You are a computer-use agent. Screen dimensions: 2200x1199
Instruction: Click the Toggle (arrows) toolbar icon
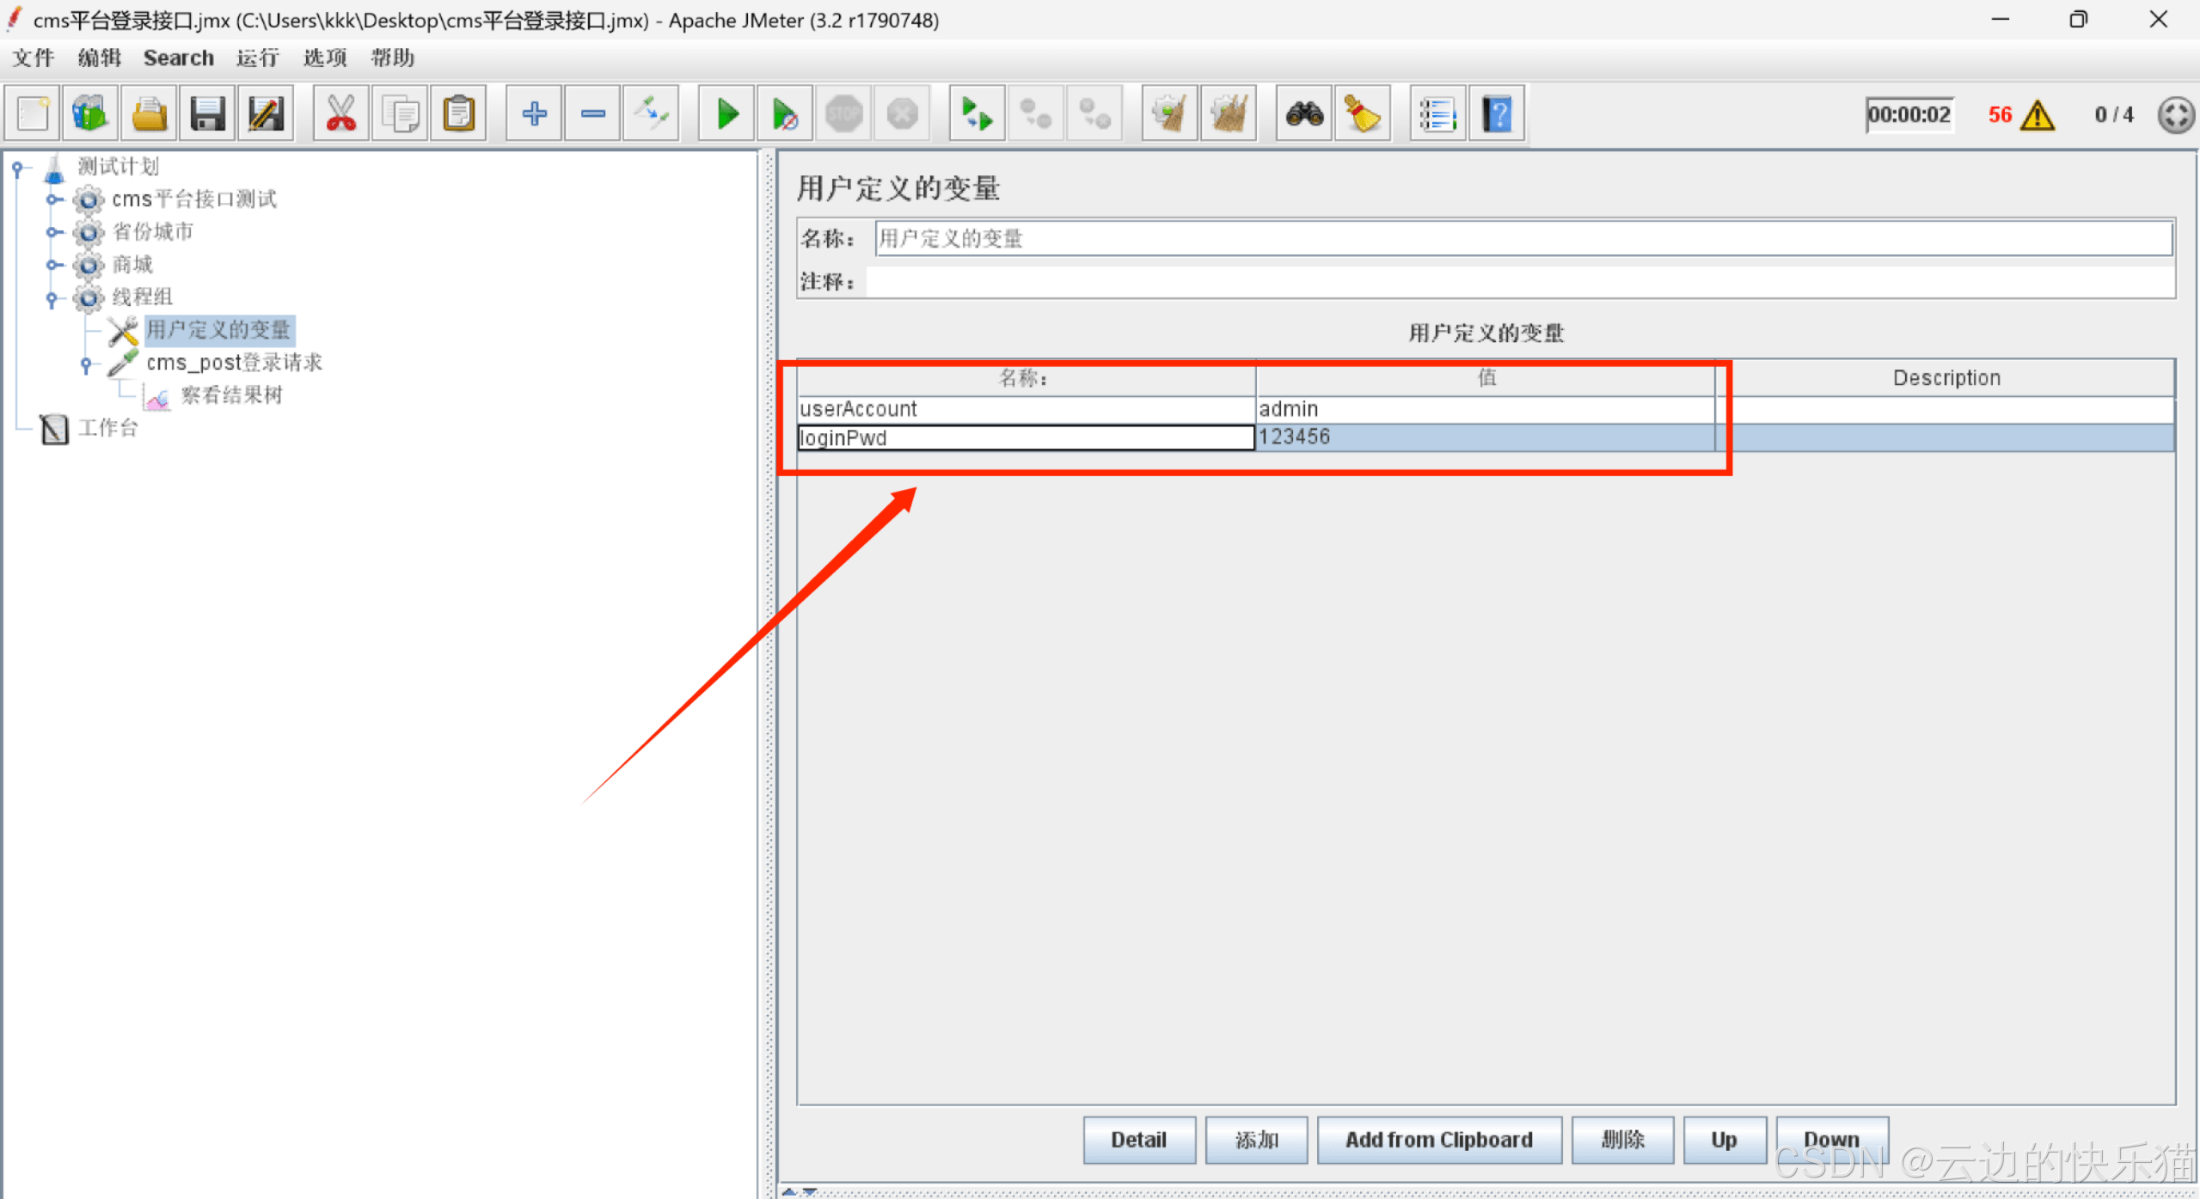651,113
